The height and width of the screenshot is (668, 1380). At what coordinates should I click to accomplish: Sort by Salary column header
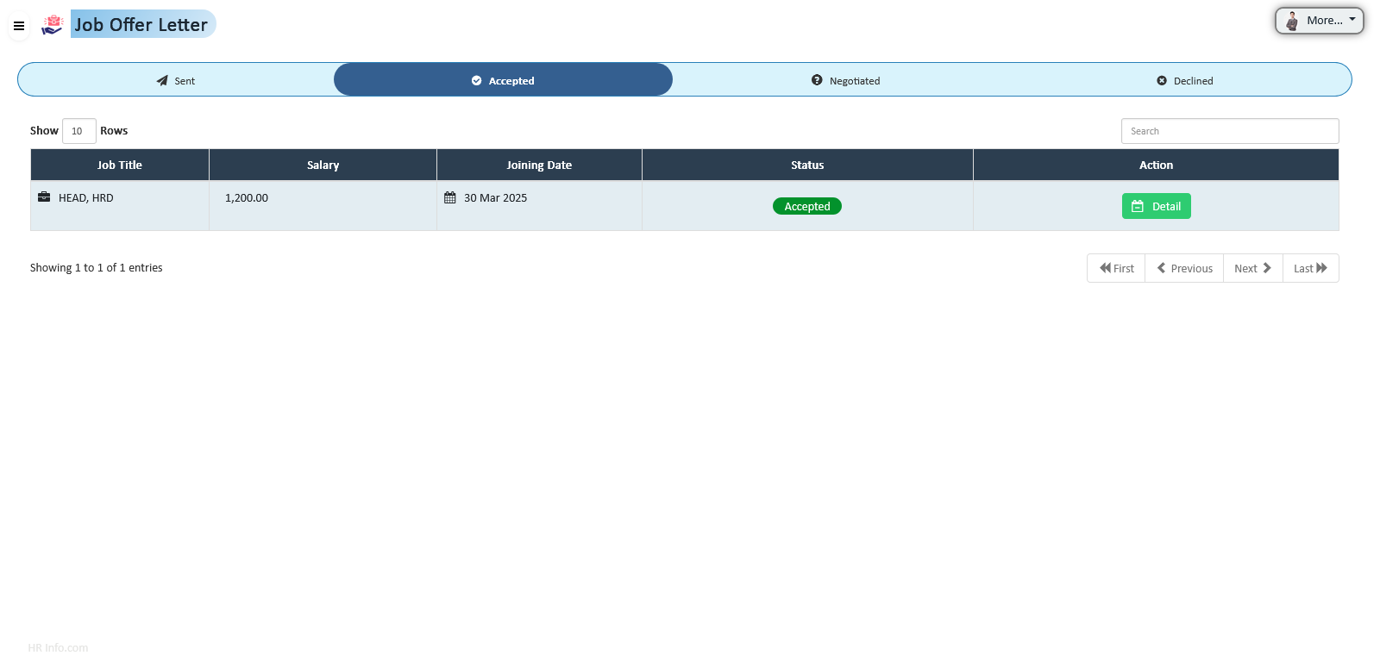(x=323, y=165)
